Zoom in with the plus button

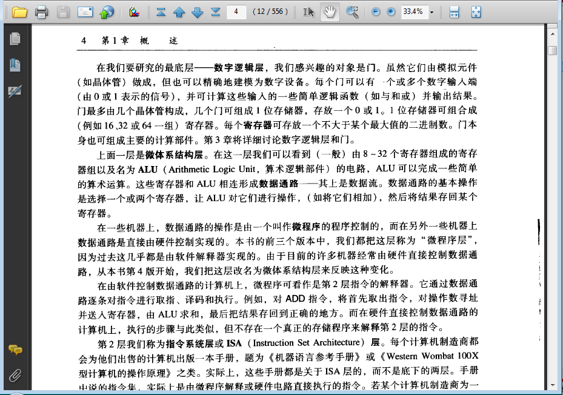tap(391, 12)
